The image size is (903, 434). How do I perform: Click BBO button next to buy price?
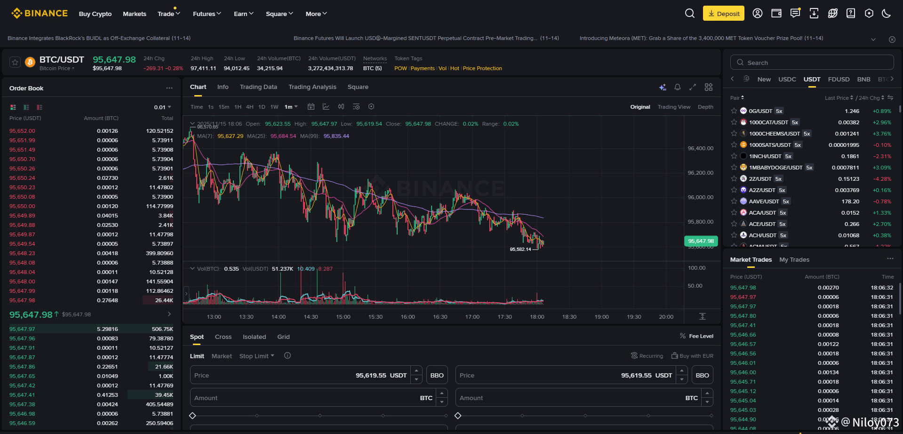437,375
